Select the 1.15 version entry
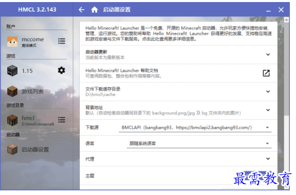 27,71
